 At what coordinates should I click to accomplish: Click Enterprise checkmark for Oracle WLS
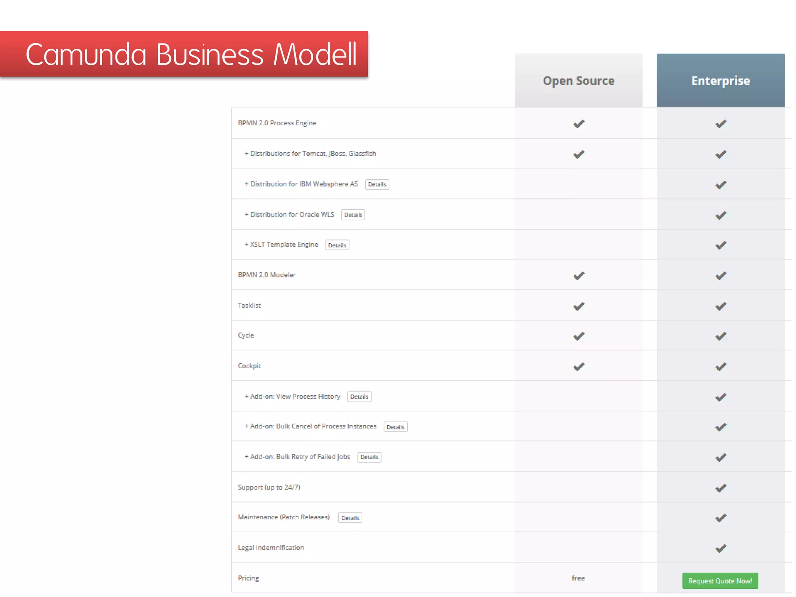721,215
